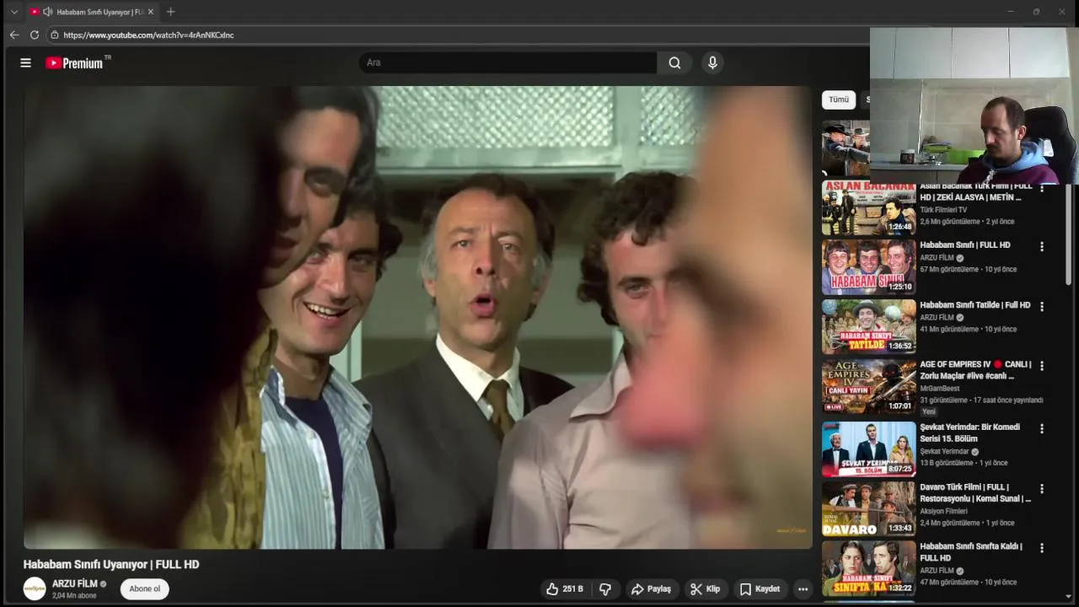Image resolution: width=1079 pixels, height=607 pixels.
Task: Open options menu for Aslan Bacanak video
Action: pos(1042,189)
